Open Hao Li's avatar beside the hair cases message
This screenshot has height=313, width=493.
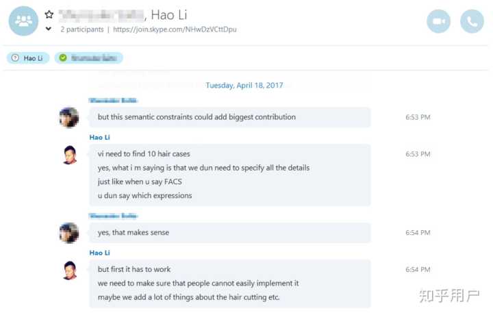click(69, 155)
